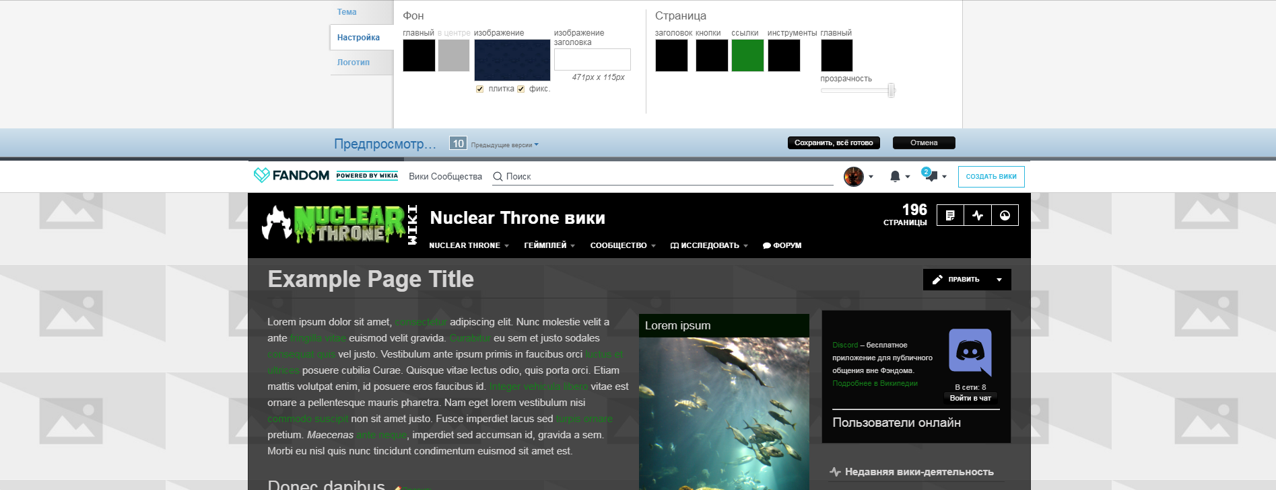The height and width of the screenshot is (490, 1276).
Task: Pick the кнопки color swatch
Action: pyautogui.click(x=712, y=55)
